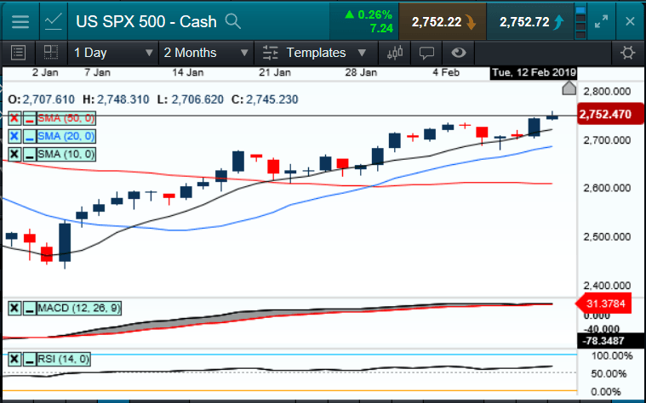Expand the chart to full screen

(602, 21)
